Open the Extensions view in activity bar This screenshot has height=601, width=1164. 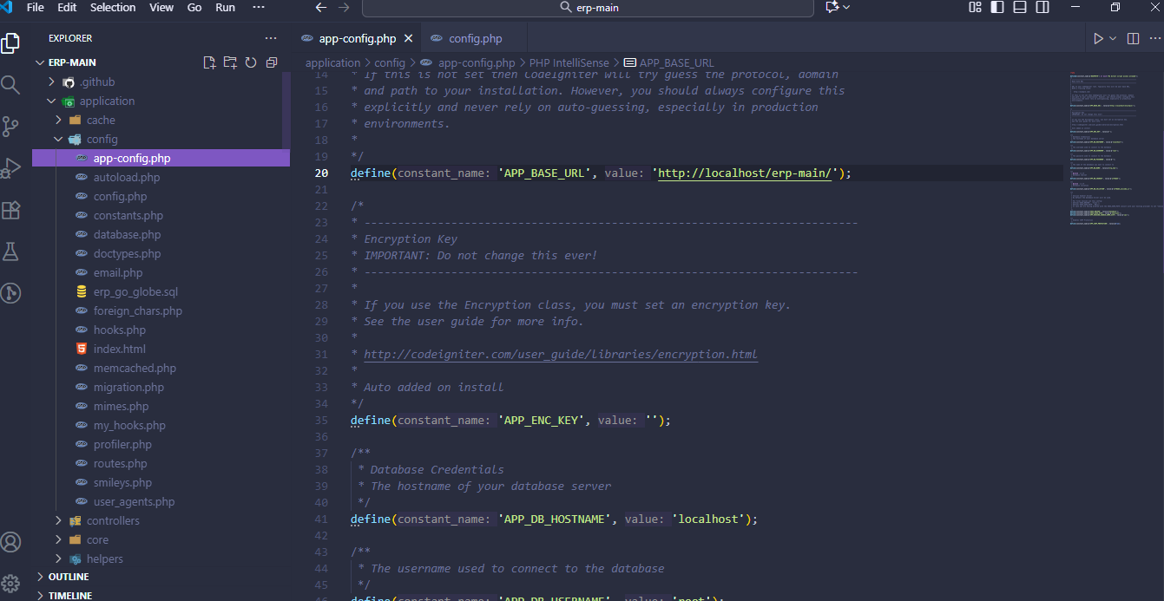click(x=10, y=210)
